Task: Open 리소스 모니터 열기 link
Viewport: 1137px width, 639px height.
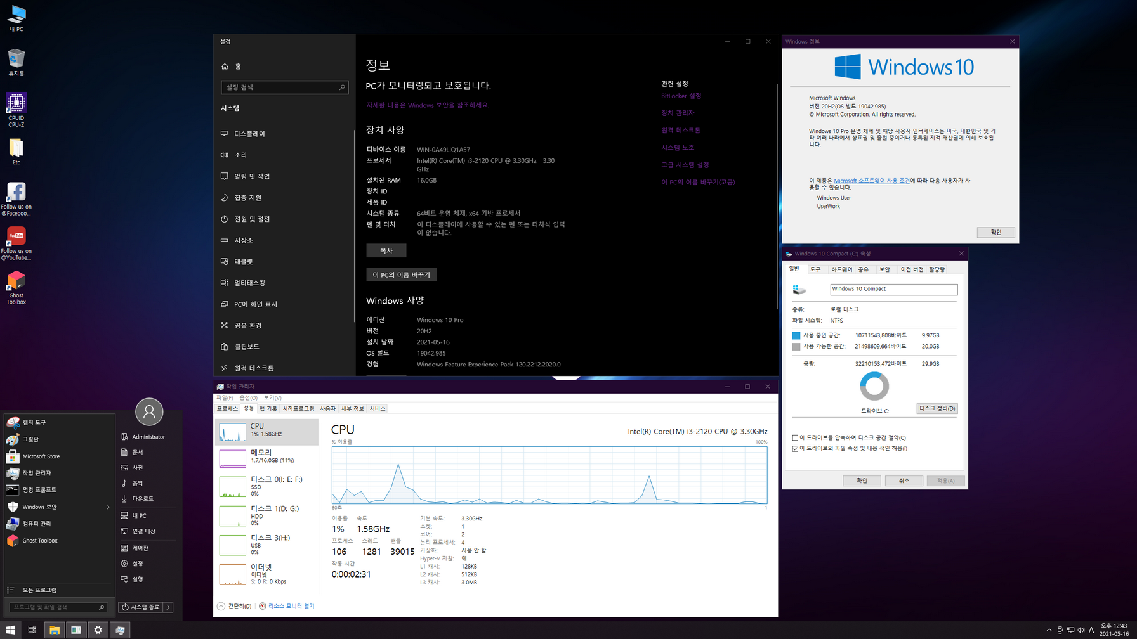Action: 291,606
